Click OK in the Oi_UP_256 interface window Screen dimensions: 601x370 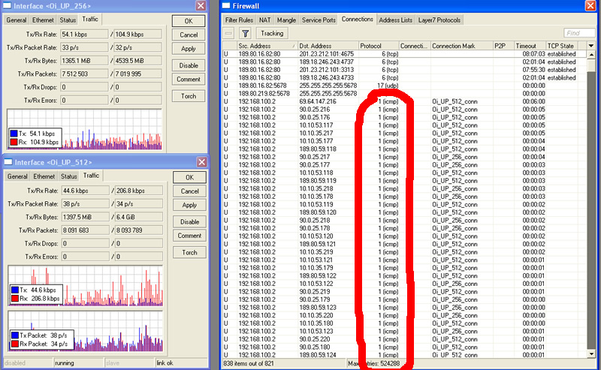(x=189, y=21)
